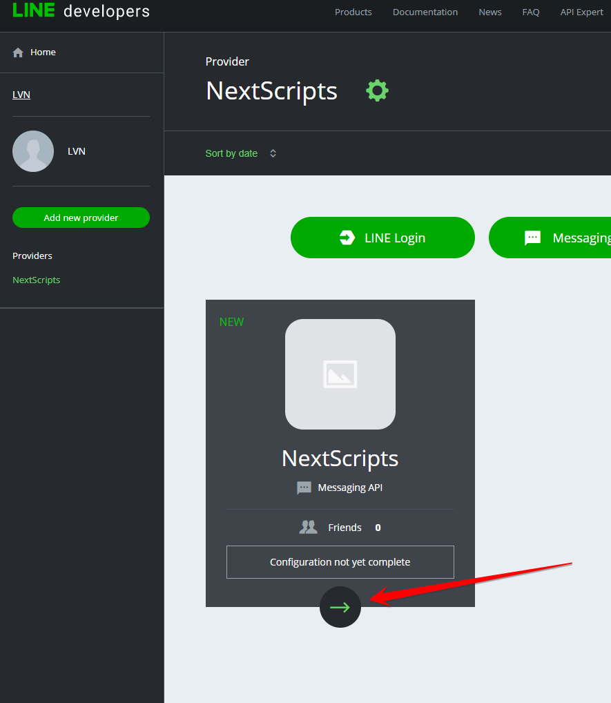Open the Documentation menu item
The image size is (611, 703).
[x=425, y=12]
